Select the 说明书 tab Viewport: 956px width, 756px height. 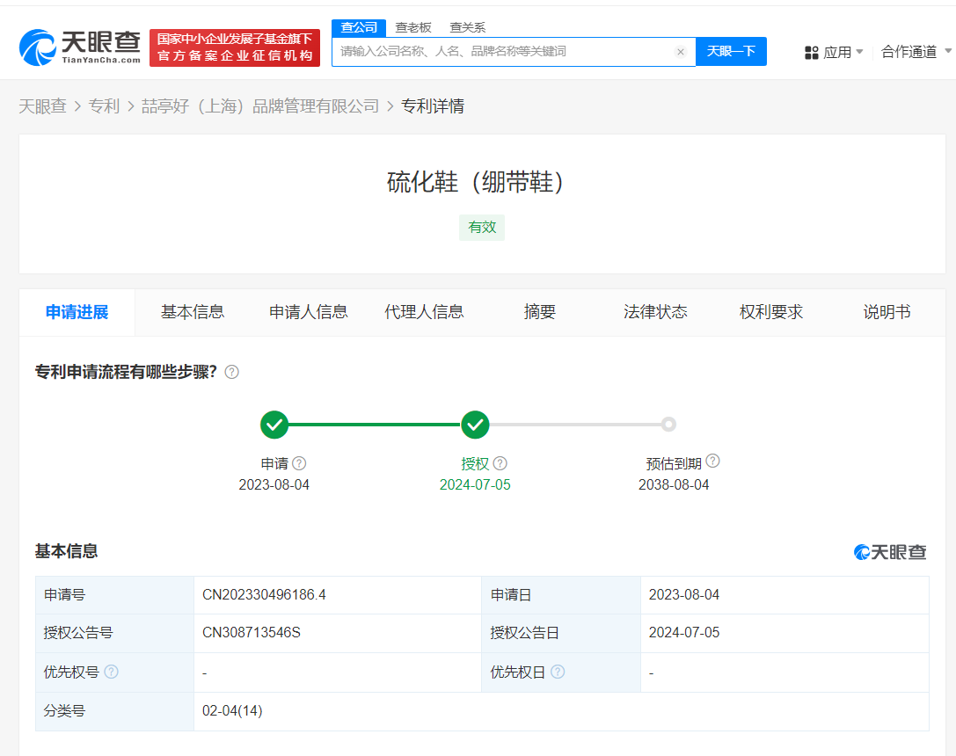click(887, 312)
